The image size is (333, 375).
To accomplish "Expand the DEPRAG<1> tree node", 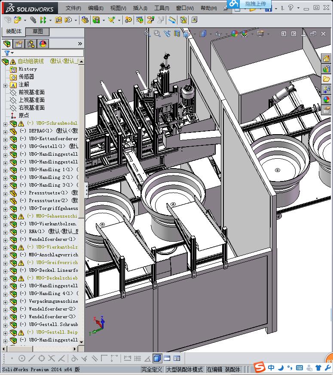I will click(5, 132).
